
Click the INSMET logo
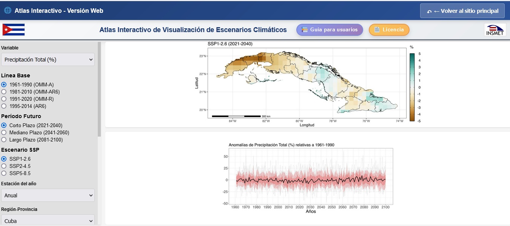pos(495,29)
